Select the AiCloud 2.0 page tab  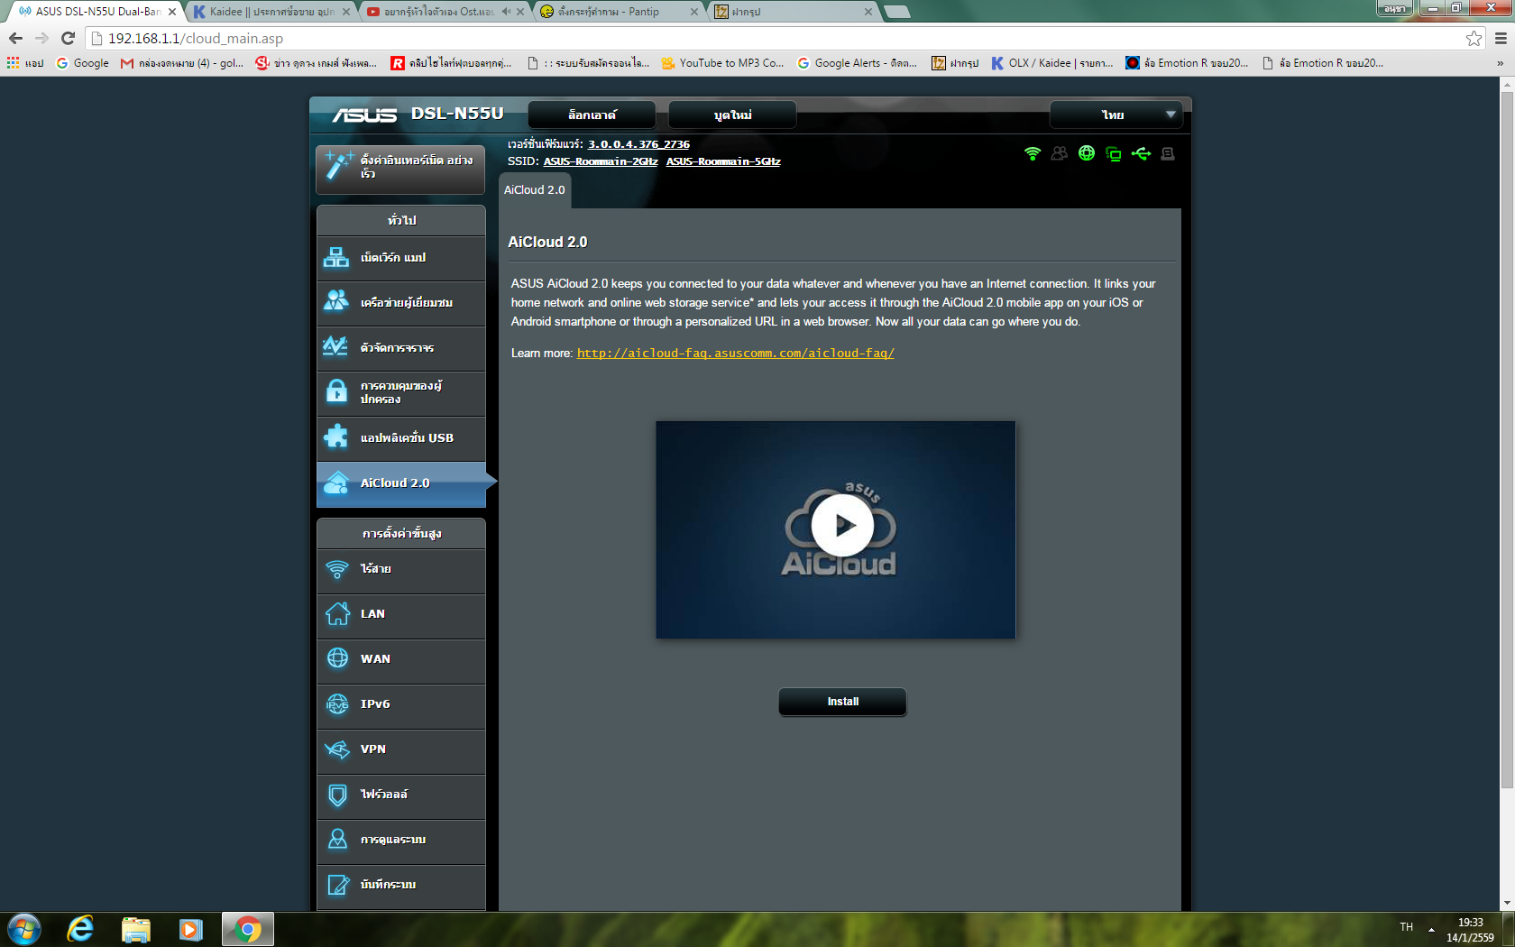(535, 190)
